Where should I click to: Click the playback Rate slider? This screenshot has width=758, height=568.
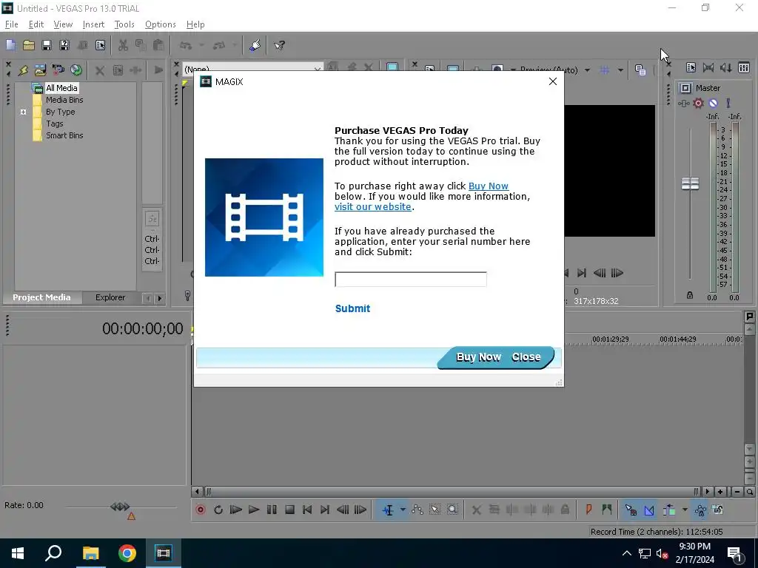[x=120, y=507]
